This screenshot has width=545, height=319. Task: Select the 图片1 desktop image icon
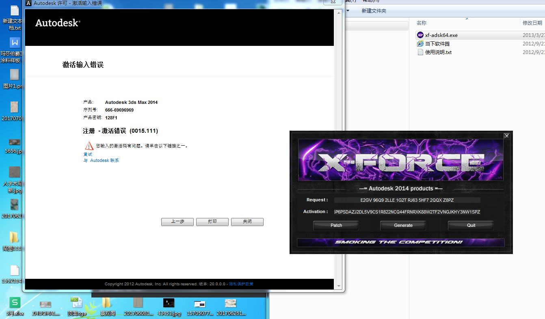pyautogui.click(x=14, y=74)
